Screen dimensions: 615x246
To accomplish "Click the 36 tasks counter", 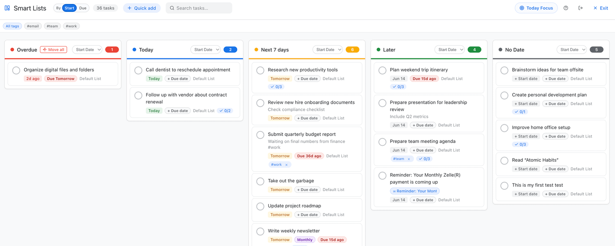I will [105, 8].
